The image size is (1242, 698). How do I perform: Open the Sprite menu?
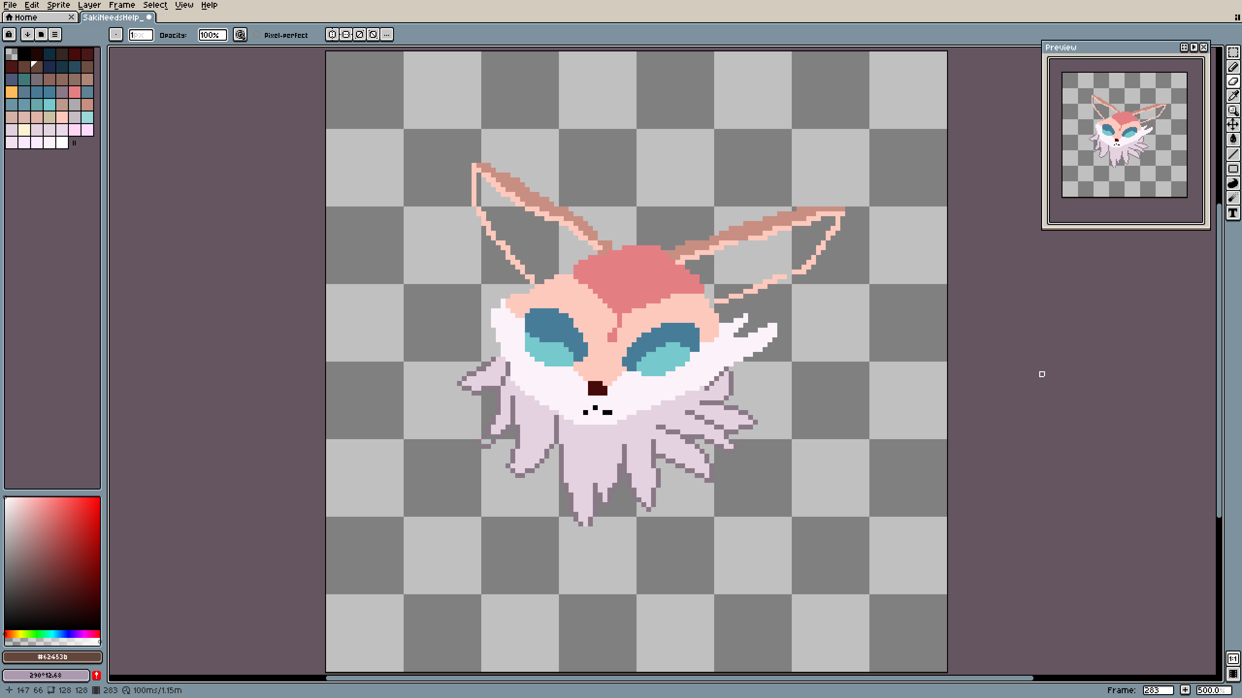click(59, 5)
